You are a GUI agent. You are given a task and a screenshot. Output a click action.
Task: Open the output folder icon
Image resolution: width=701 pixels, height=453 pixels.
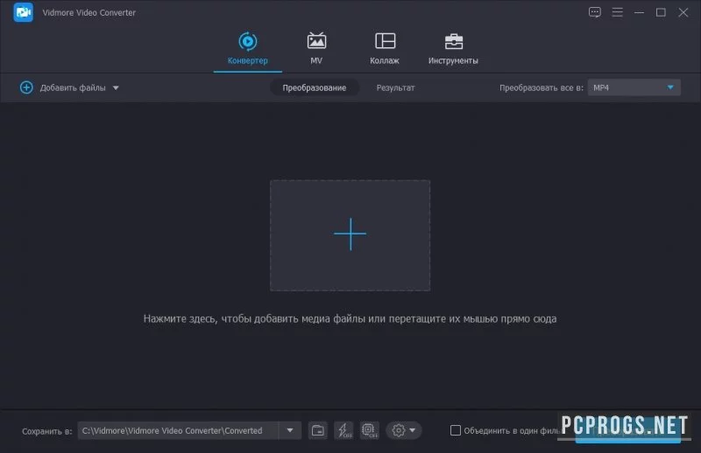pos(318,430)
